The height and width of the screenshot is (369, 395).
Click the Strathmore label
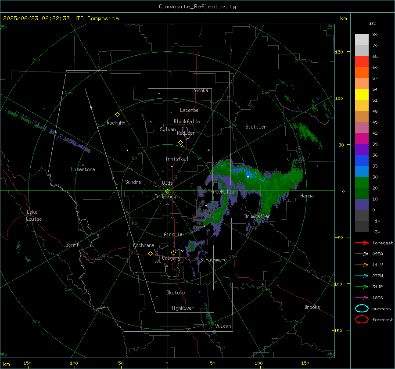tap(213, 260)
